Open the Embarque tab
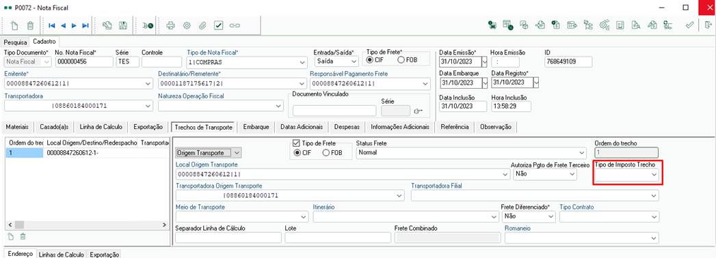 (x=256, y=127)
